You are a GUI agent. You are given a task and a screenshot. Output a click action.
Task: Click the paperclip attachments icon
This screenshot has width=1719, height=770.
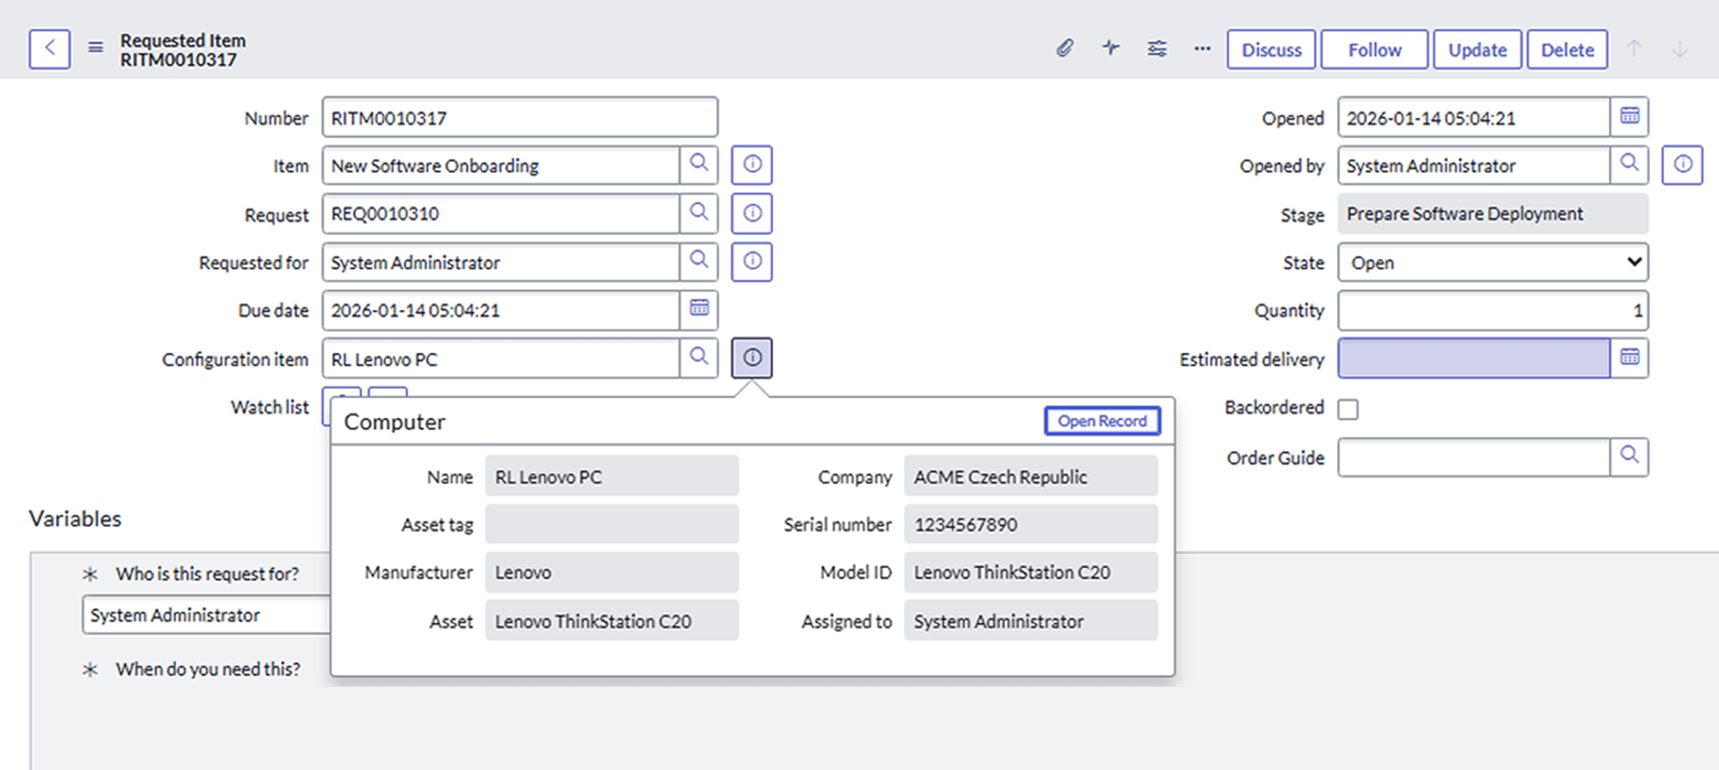(1065, 48)
